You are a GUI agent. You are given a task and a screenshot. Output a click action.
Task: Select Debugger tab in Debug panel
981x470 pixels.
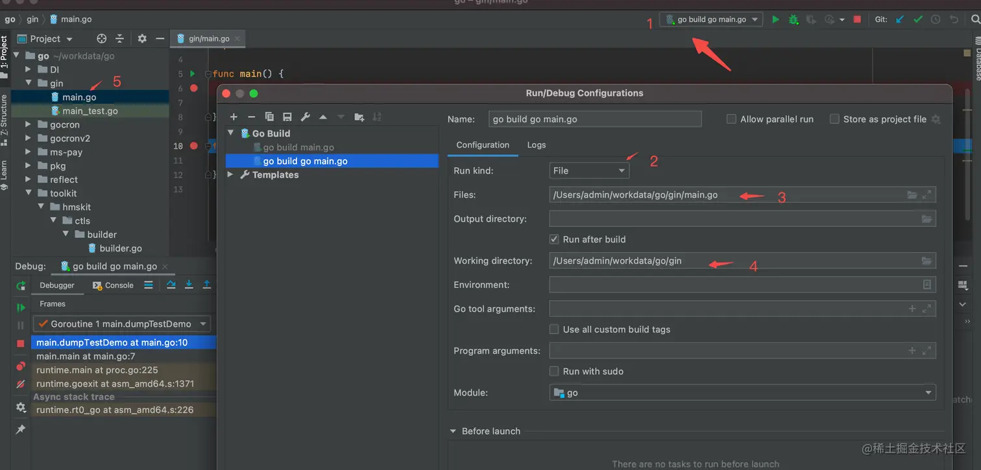click(x=57, y=285)
